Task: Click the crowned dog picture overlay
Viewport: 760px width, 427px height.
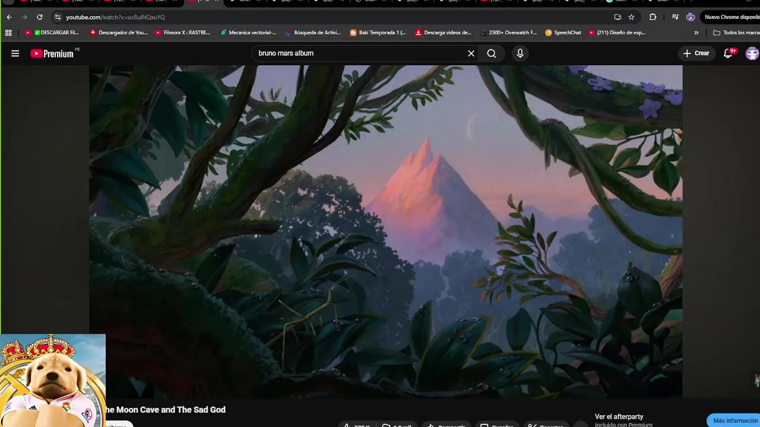Action: tap(53, 380)
